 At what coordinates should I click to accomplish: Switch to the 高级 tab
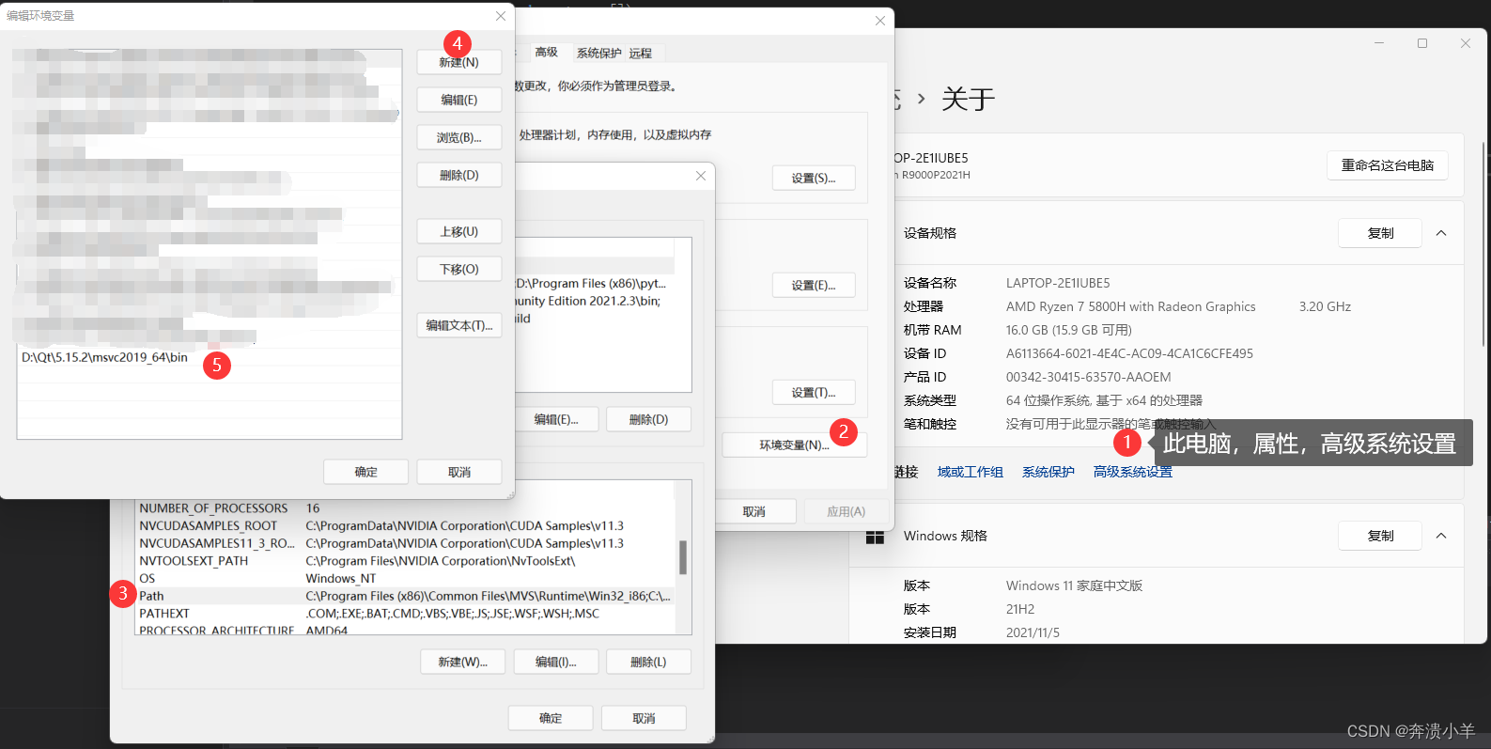tap(546, 53)
